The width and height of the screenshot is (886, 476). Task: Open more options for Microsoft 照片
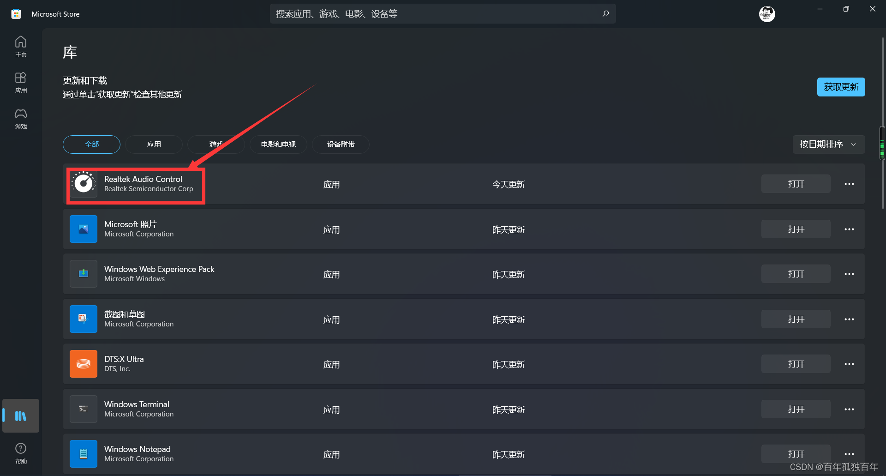click(849, 229)
